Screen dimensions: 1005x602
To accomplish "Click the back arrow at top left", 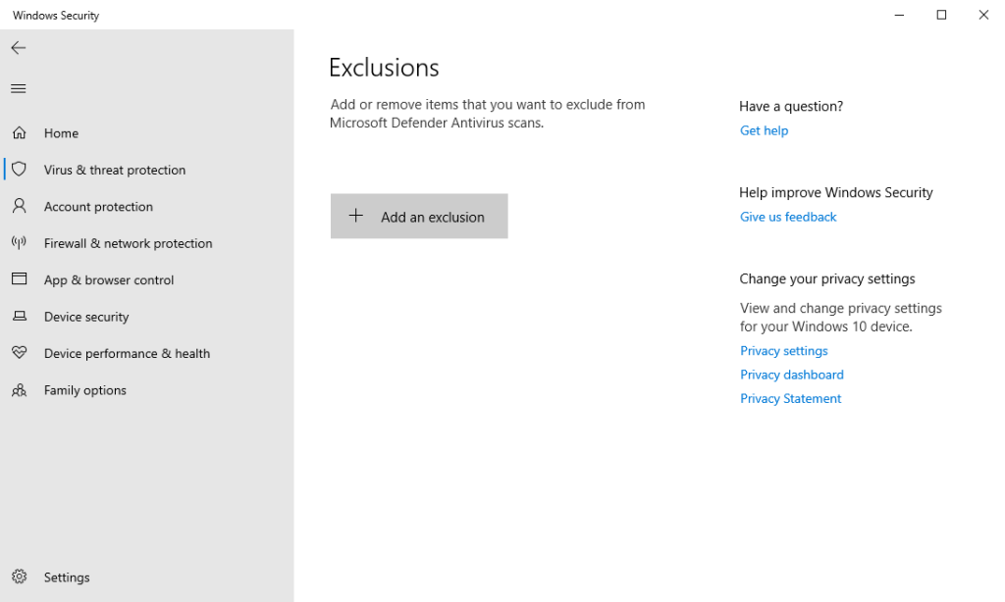I will point(18,47).
